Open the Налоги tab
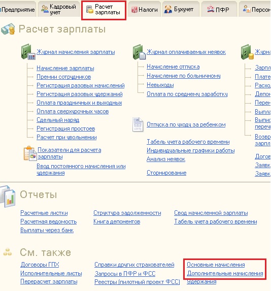 (x=145, y=10)
